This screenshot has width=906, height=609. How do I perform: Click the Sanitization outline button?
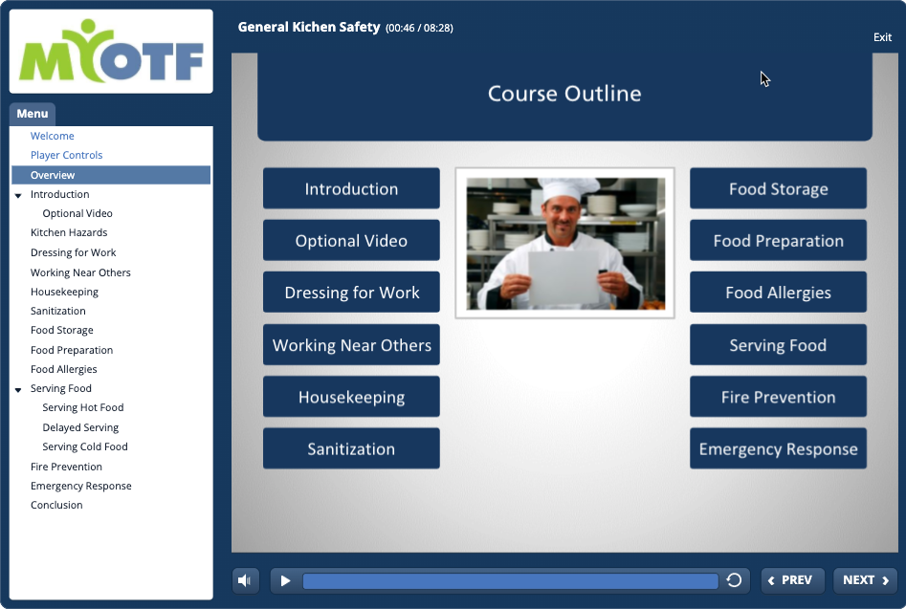[x=351, y=449]
